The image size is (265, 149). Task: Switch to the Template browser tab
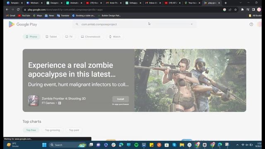(15, 3)
